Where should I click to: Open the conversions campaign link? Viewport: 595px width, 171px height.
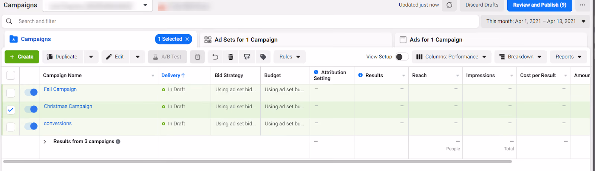58,124
